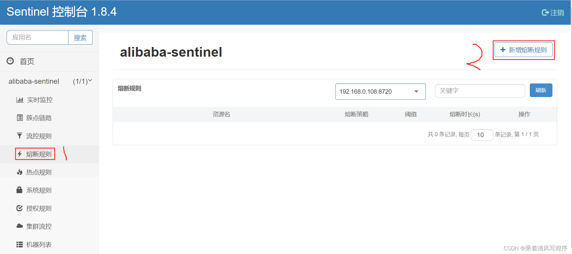Click the filter funnel icon for 流控规则
The image size is (572, 254).
point(20,136)
